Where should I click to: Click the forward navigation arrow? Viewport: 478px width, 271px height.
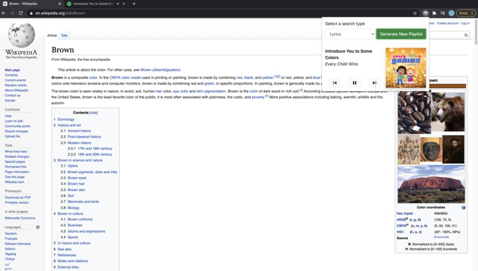pos(12,13)
